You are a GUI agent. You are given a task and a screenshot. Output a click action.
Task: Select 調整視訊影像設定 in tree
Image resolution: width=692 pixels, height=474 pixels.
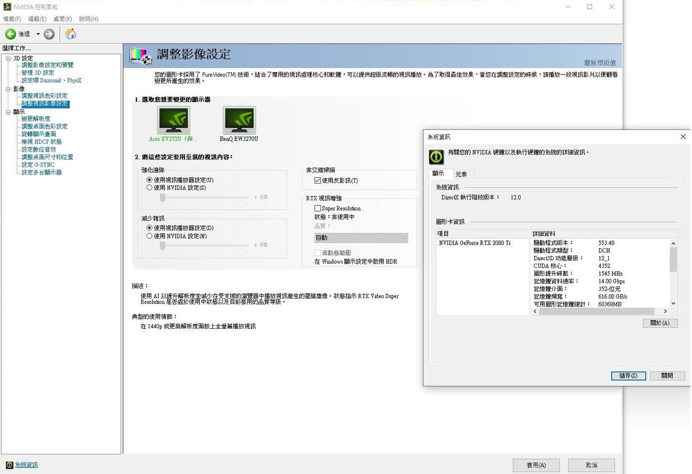point(45,104)
